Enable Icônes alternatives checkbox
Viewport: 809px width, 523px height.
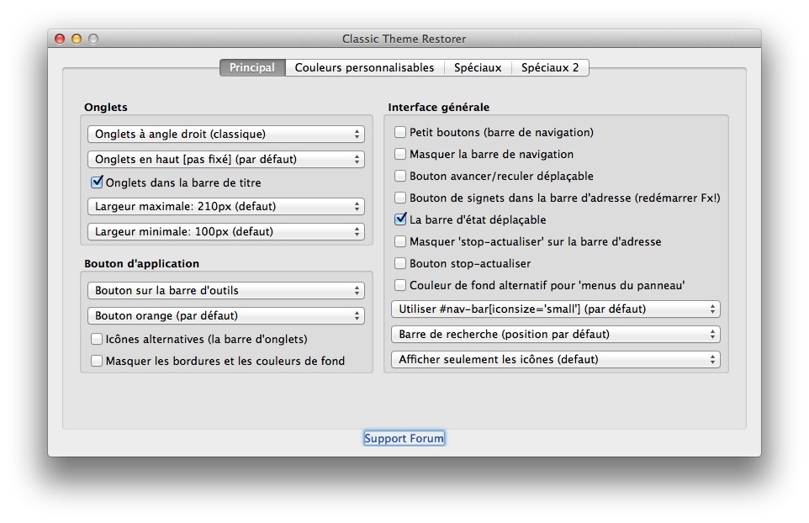pyautogui.click(x=97, y=339)
